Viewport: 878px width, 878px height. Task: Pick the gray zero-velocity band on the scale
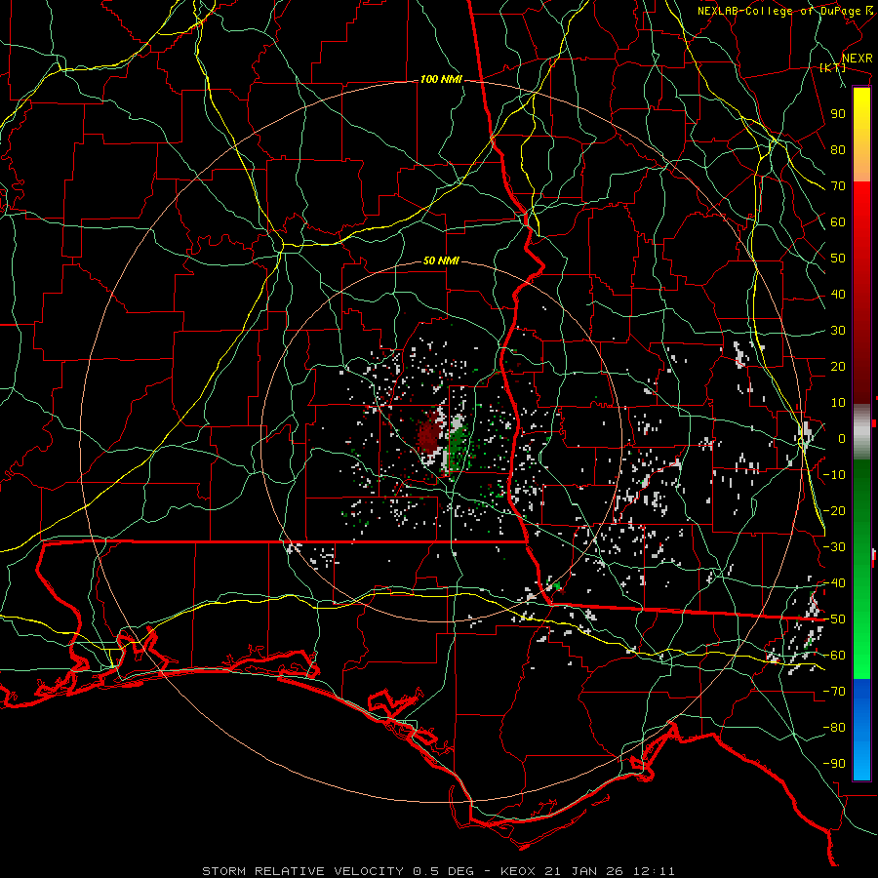861,432
